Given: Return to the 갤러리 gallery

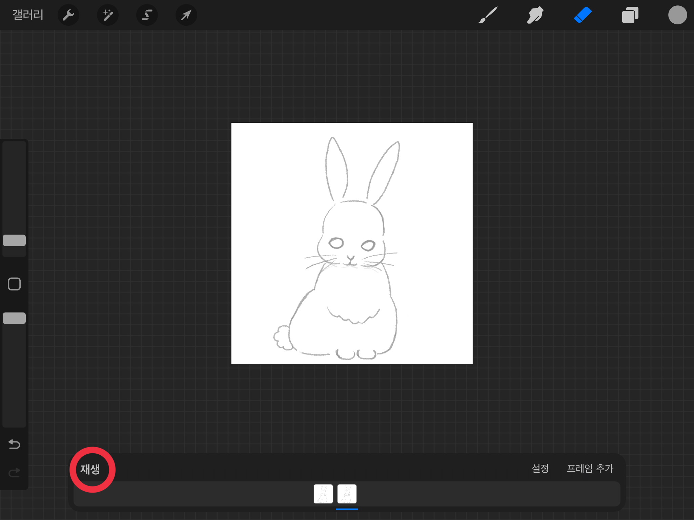Looking at the screenshot, I should point(28,15).
